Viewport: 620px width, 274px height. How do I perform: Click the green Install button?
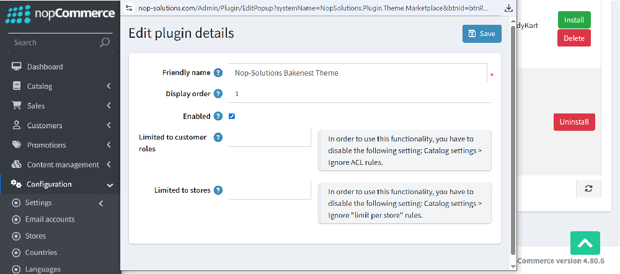click(573, 20)
